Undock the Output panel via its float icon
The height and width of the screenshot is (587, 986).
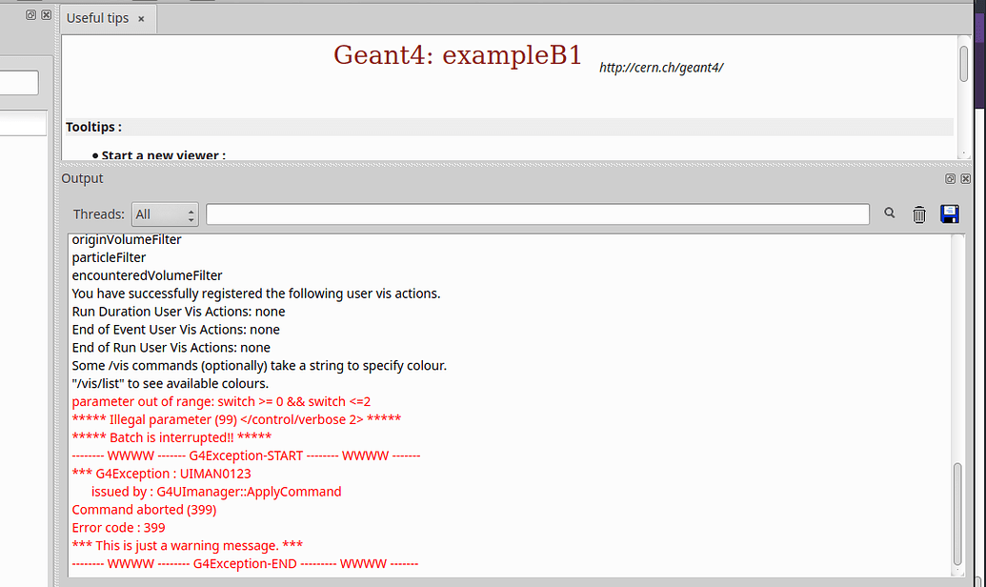(949, 178)
